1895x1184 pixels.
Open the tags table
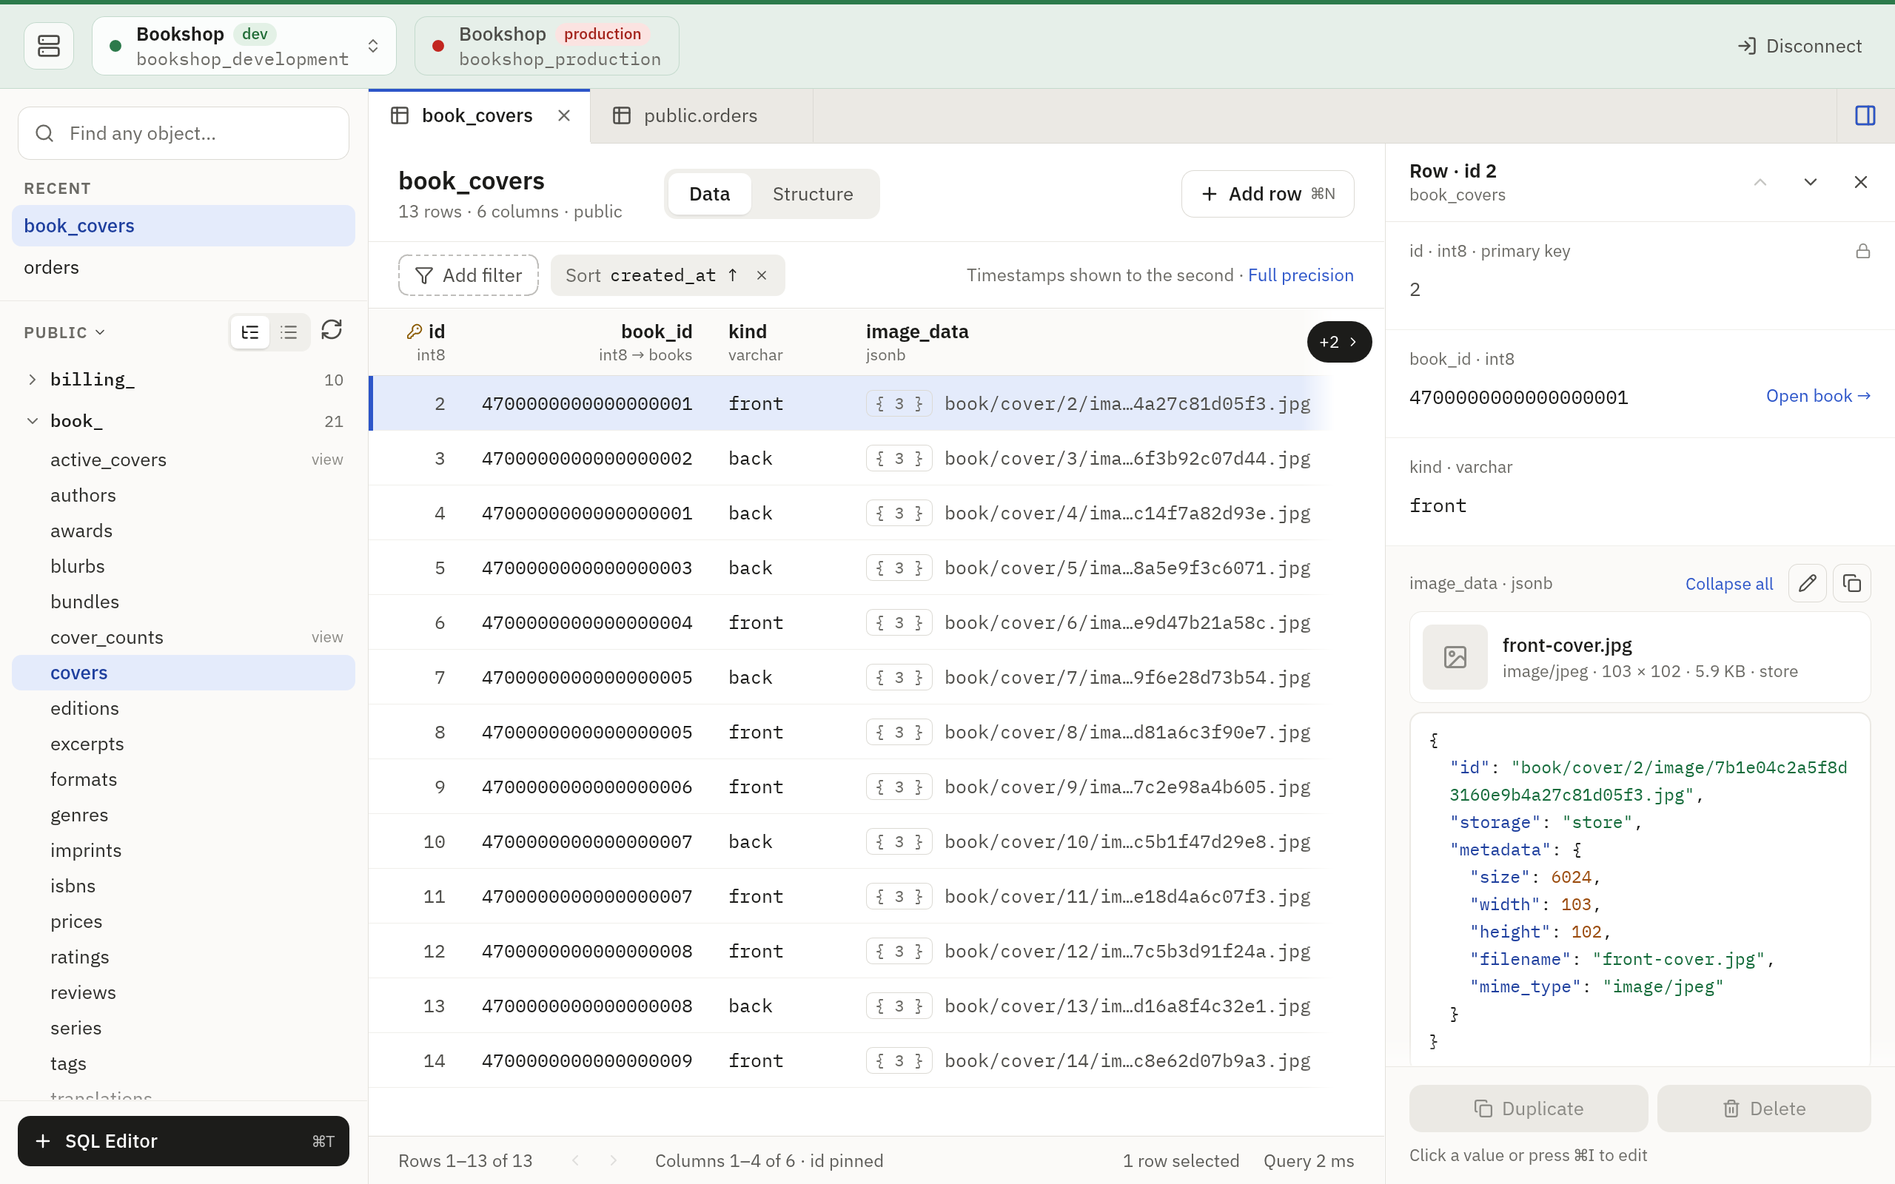tap(184, 1064)
